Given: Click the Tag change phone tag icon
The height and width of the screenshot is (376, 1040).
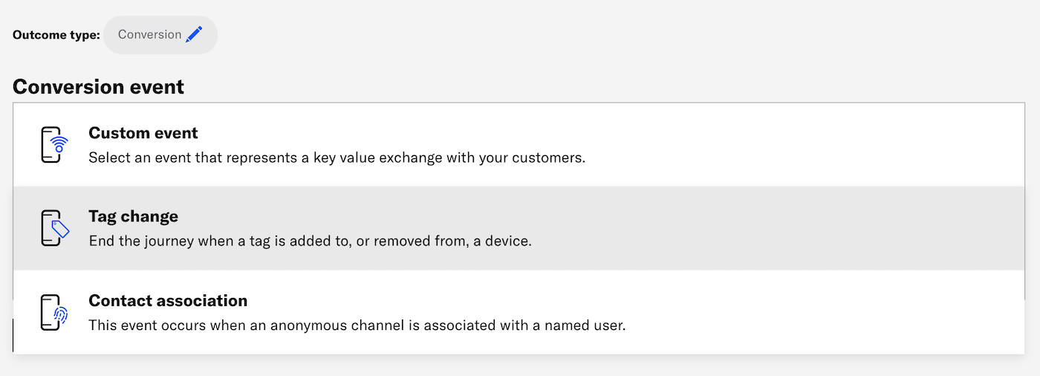Looking at the screenshot, I should 54,228.
